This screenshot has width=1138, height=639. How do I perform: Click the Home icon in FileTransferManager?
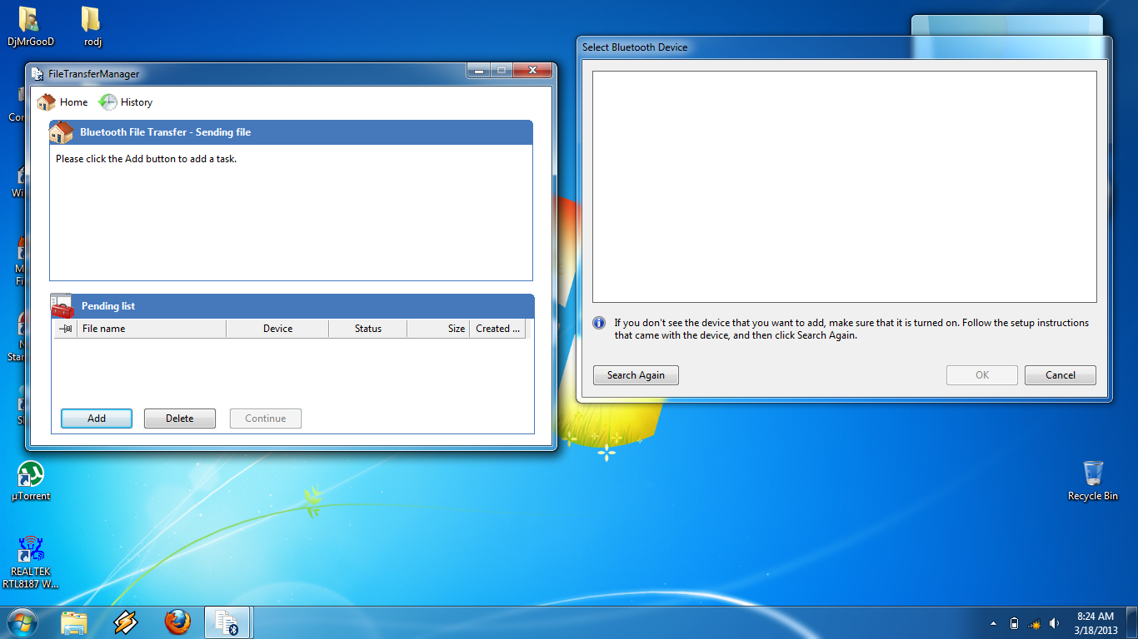tap(47, 102)
